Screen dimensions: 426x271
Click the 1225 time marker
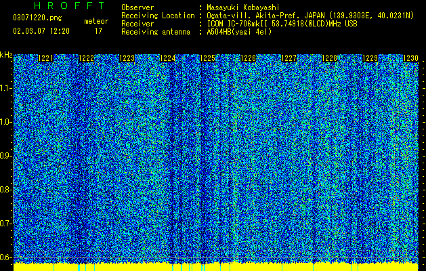pyautogui.click(x=207, y=58)
